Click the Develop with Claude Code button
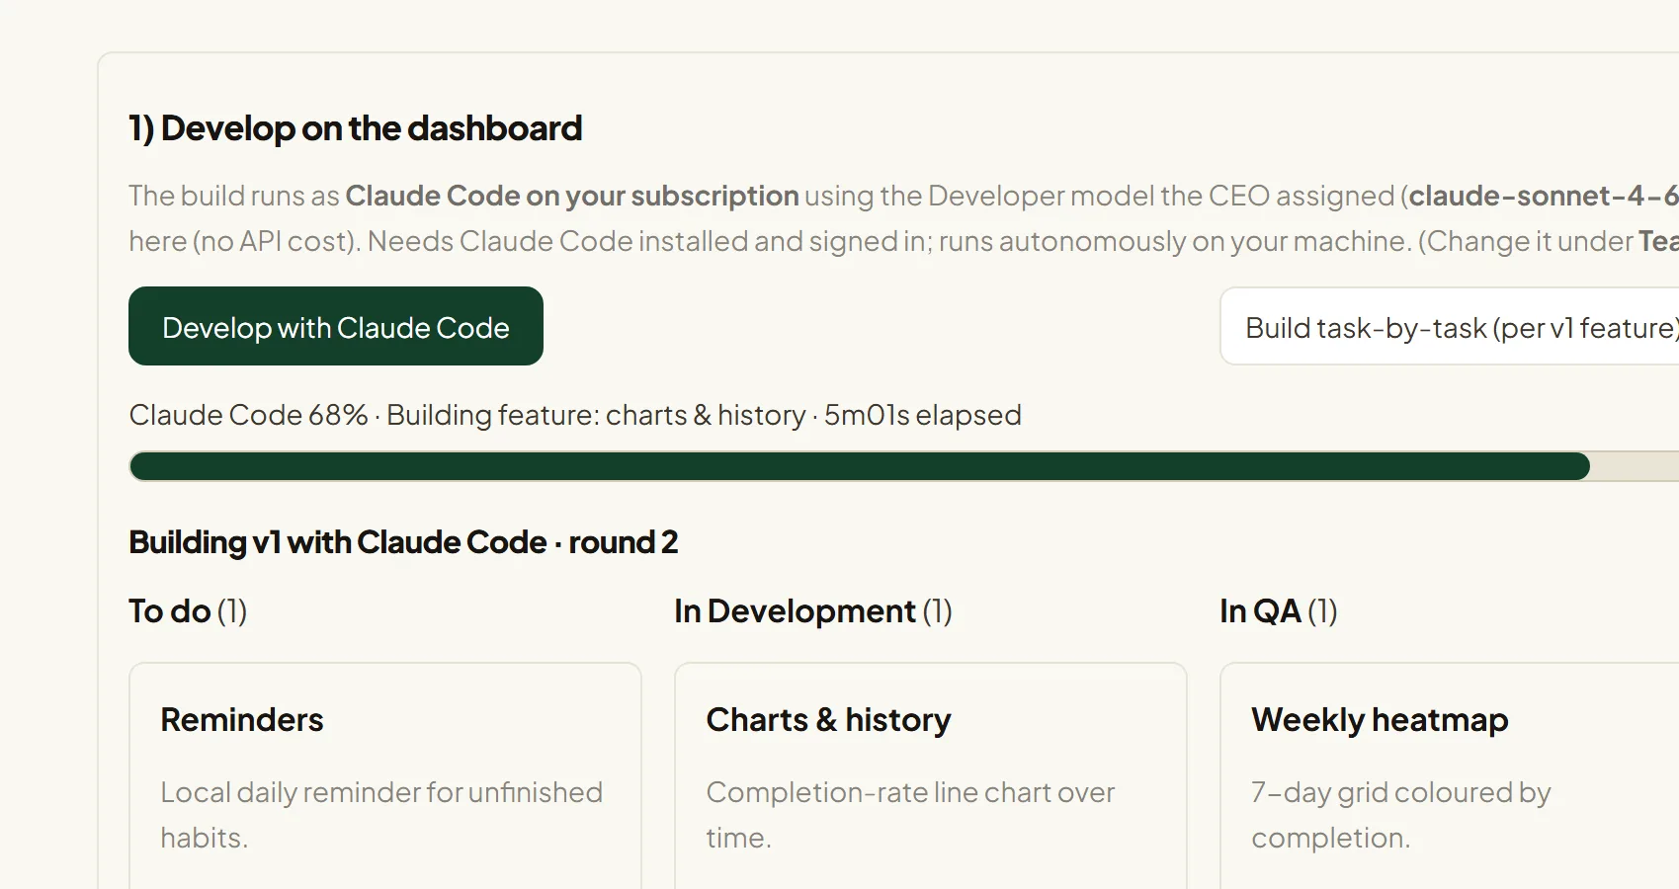 (336, 326)
